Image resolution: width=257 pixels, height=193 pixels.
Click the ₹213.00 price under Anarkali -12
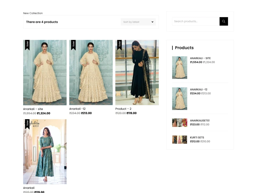[86, 113]
